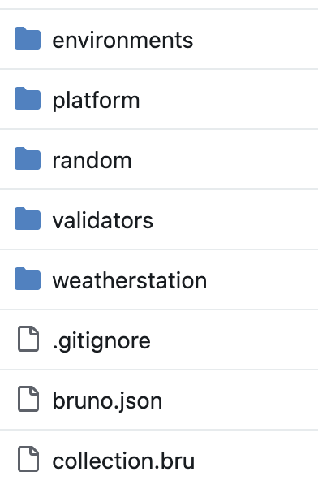This screenshot has width=318, height=489.
Task: Open the bruno.json file link
Action: point(107,401)
